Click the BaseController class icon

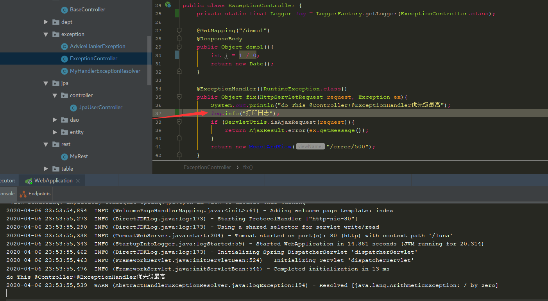click(x=64, y=10)
